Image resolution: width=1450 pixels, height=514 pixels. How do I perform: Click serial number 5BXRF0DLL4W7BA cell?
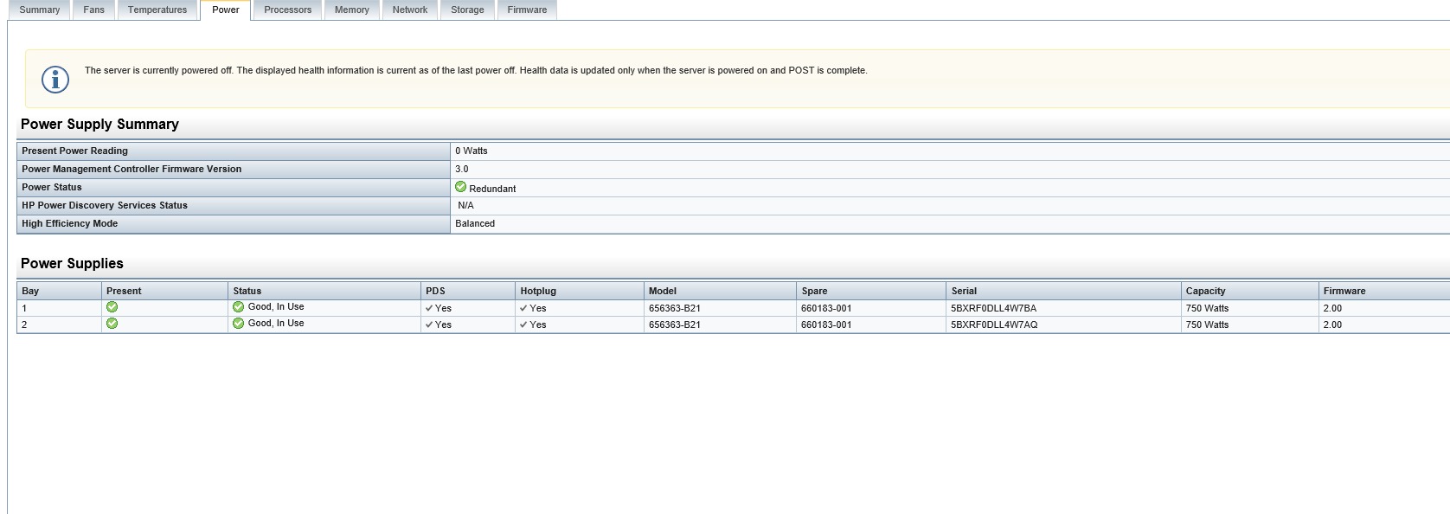coord(993,308)
